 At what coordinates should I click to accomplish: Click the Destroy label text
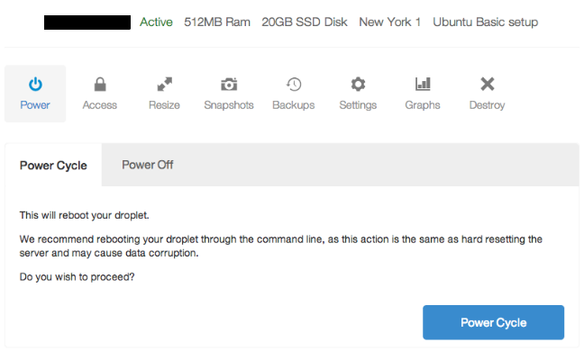[x=488, y=105]
